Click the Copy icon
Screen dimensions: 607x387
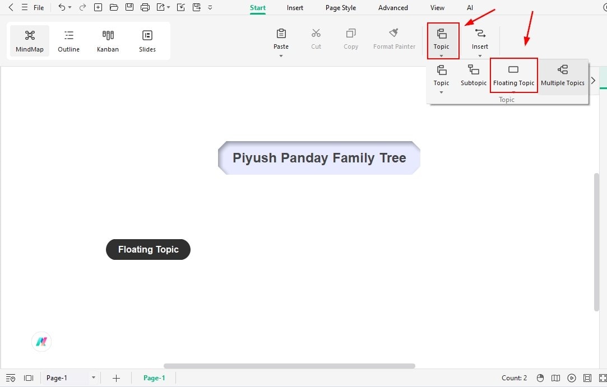click(x=350, y=38)
